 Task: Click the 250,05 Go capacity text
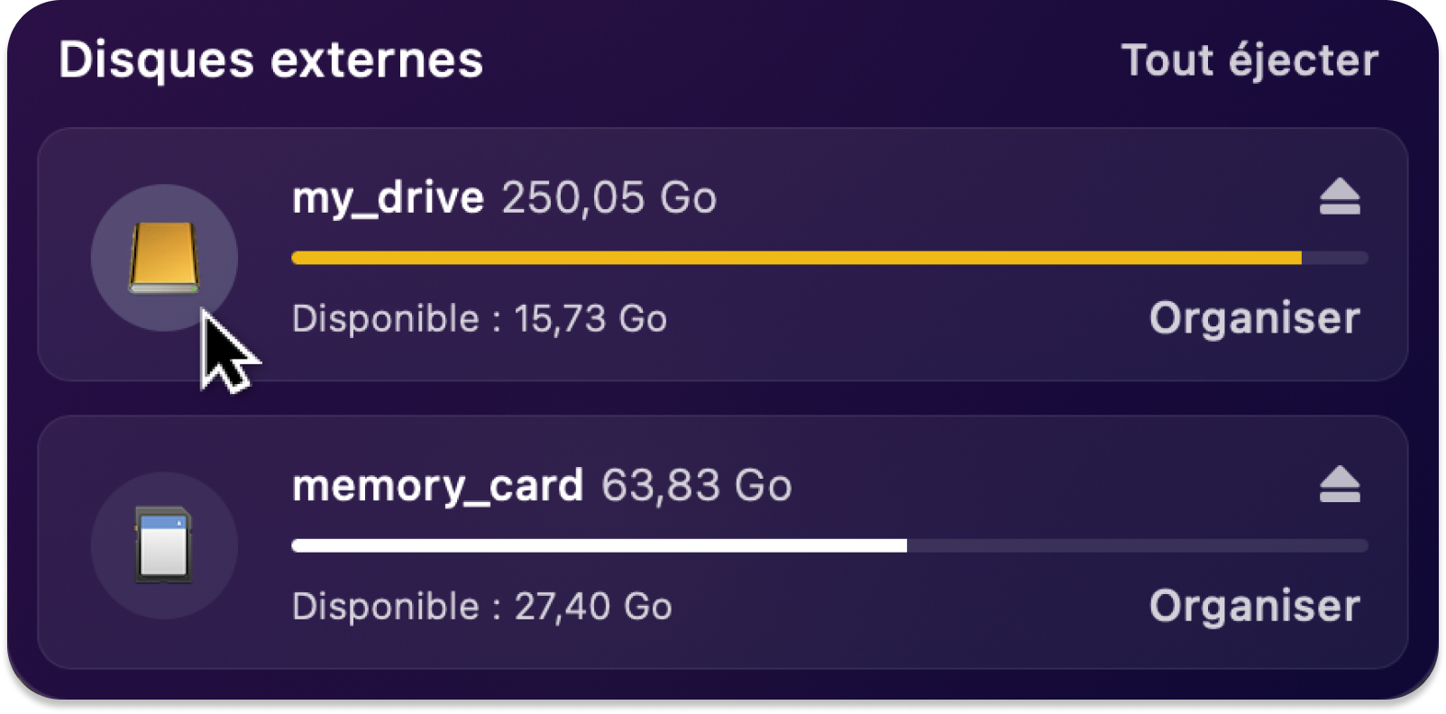(x=609, y=197)
